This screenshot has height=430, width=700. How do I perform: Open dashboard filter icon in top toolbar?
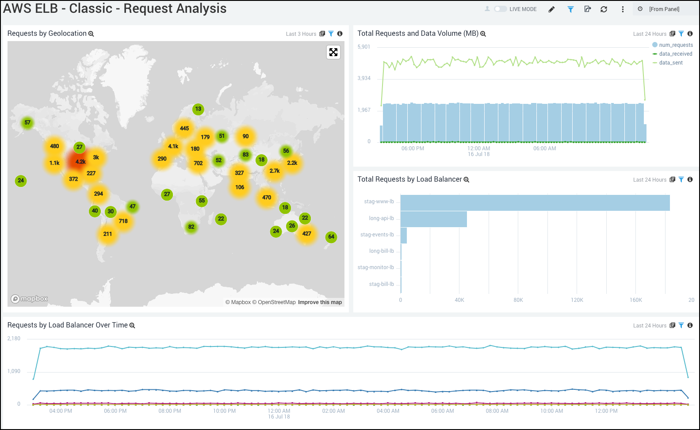coord(570,9)
